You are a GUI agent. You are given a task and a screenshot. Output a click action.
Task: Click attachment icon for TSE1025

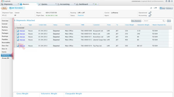(x=18, y=37)
